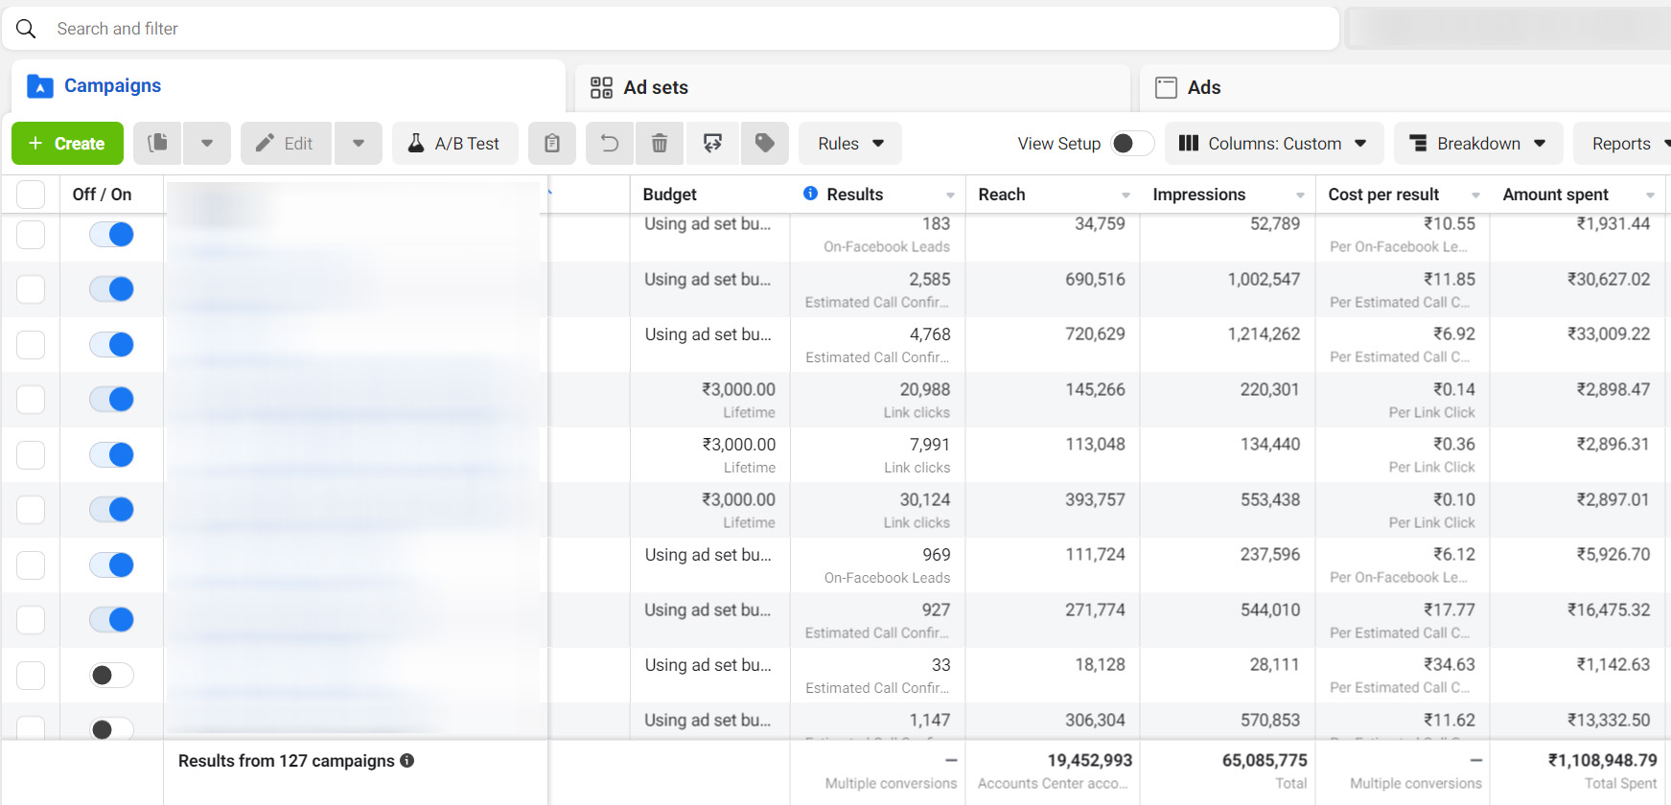Turn off campaign with 2,585 results
Viewport: 1671px width, 805px height.
pos(111,288)
